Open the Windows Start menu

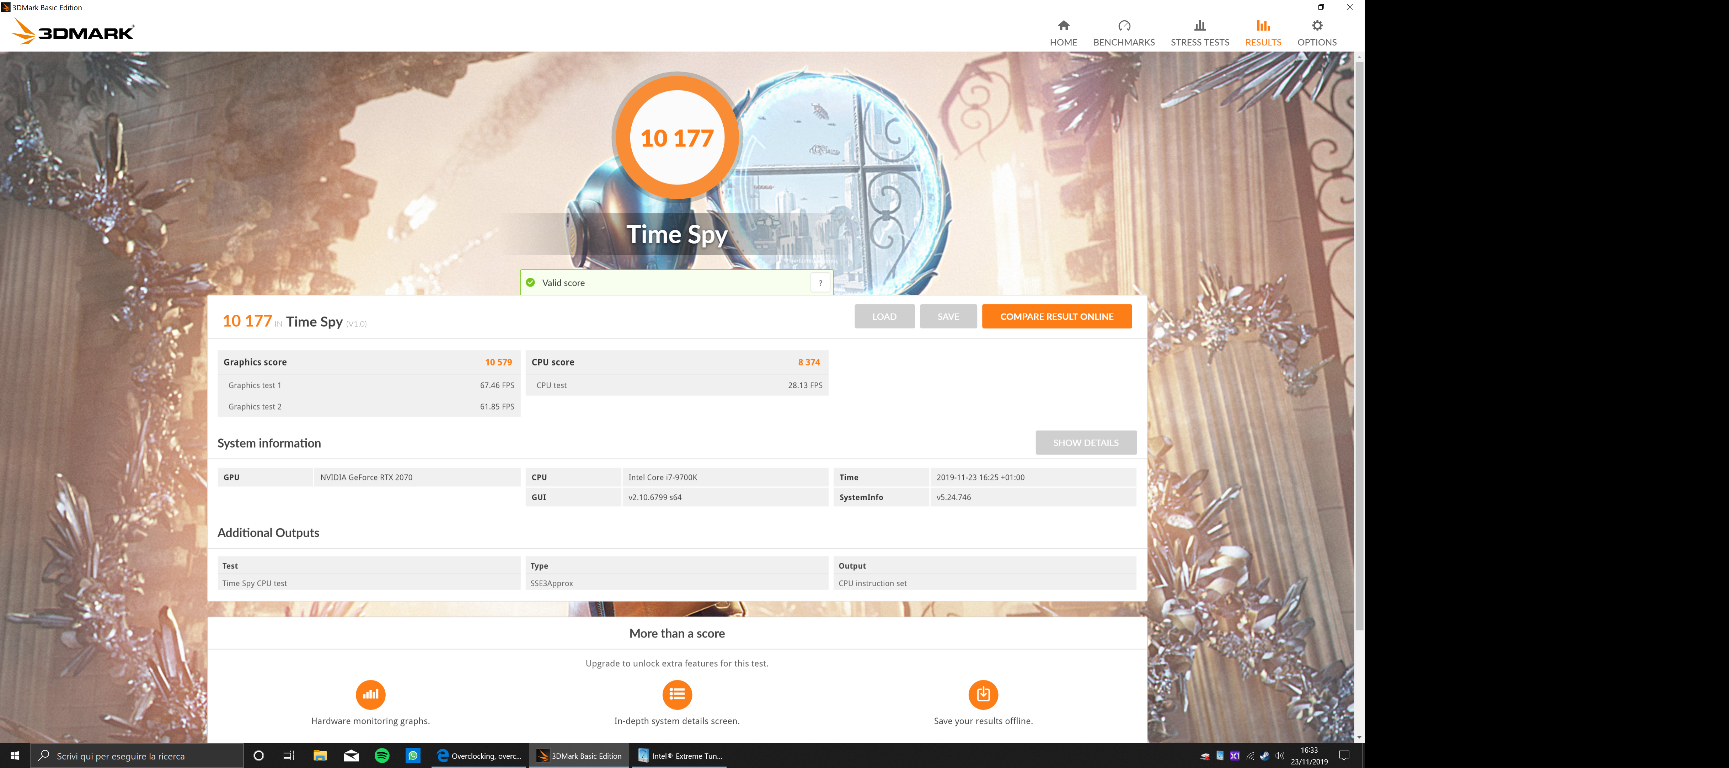pyautogui.click(x=15, y=755)
